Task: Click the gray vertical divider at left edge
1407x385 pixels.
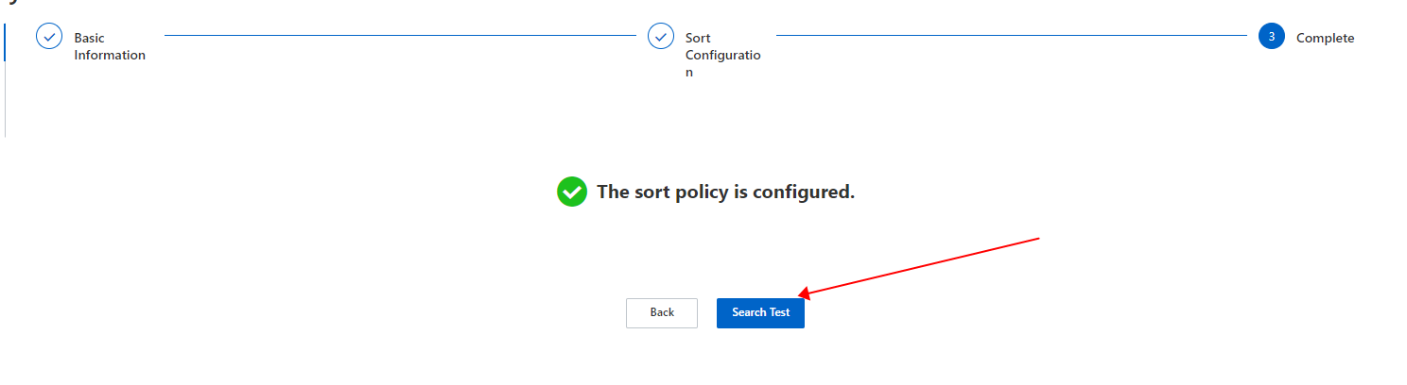Action: (x=5, y=99)
